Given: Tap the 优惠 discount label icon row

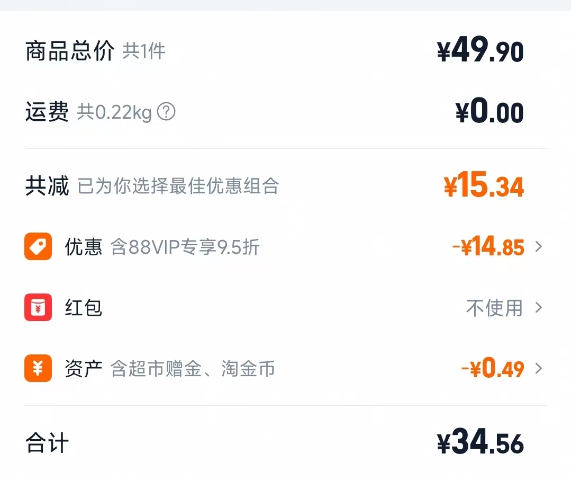Looking at the screenshot, I should tap(38, 246).
